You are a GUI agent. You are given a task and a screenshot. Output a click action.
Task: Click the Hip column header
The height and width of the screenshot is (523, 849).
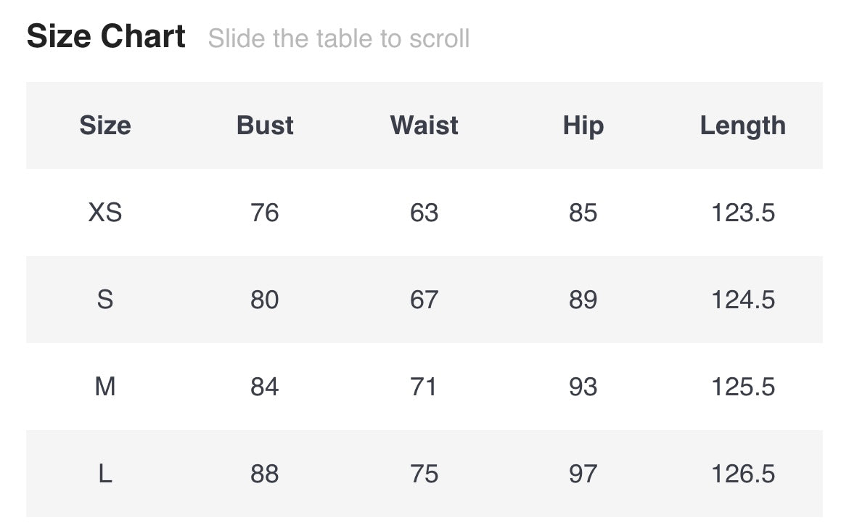tap(583, 125)
